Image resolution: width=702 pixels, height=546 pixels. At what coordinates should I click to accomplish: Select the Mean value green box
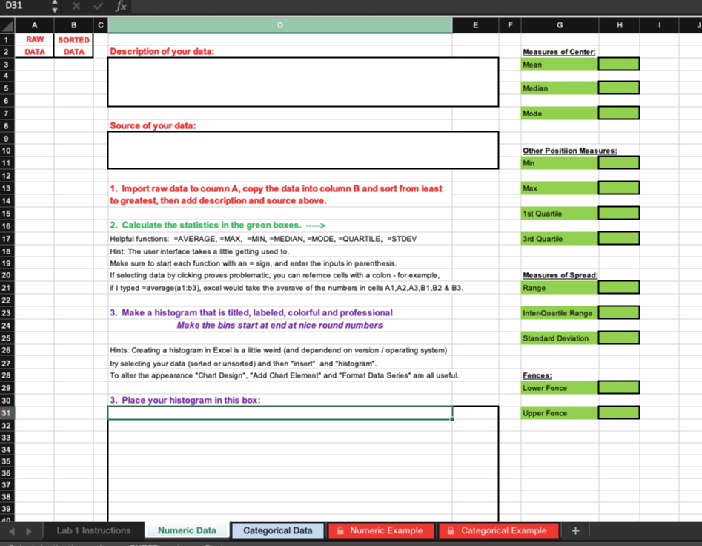(619, 64)
